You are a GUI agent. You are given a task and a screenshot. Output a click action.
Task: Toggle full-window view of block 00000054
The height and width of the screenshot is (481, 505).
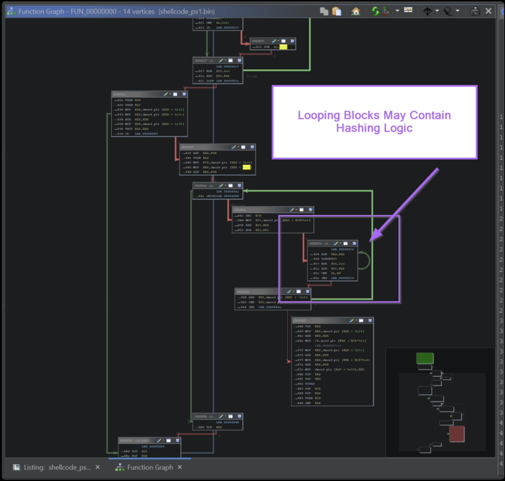click(345, 244)
